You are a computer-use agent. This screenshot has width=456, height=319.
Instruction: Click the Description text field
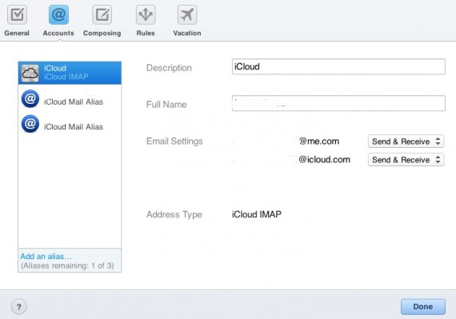tap(338, 66)
